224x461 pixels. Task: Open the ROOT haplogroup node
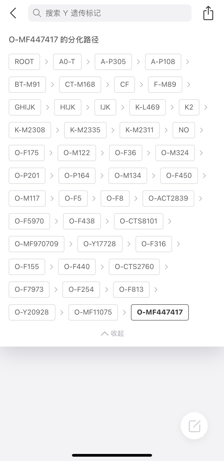(x=24, y=62)
